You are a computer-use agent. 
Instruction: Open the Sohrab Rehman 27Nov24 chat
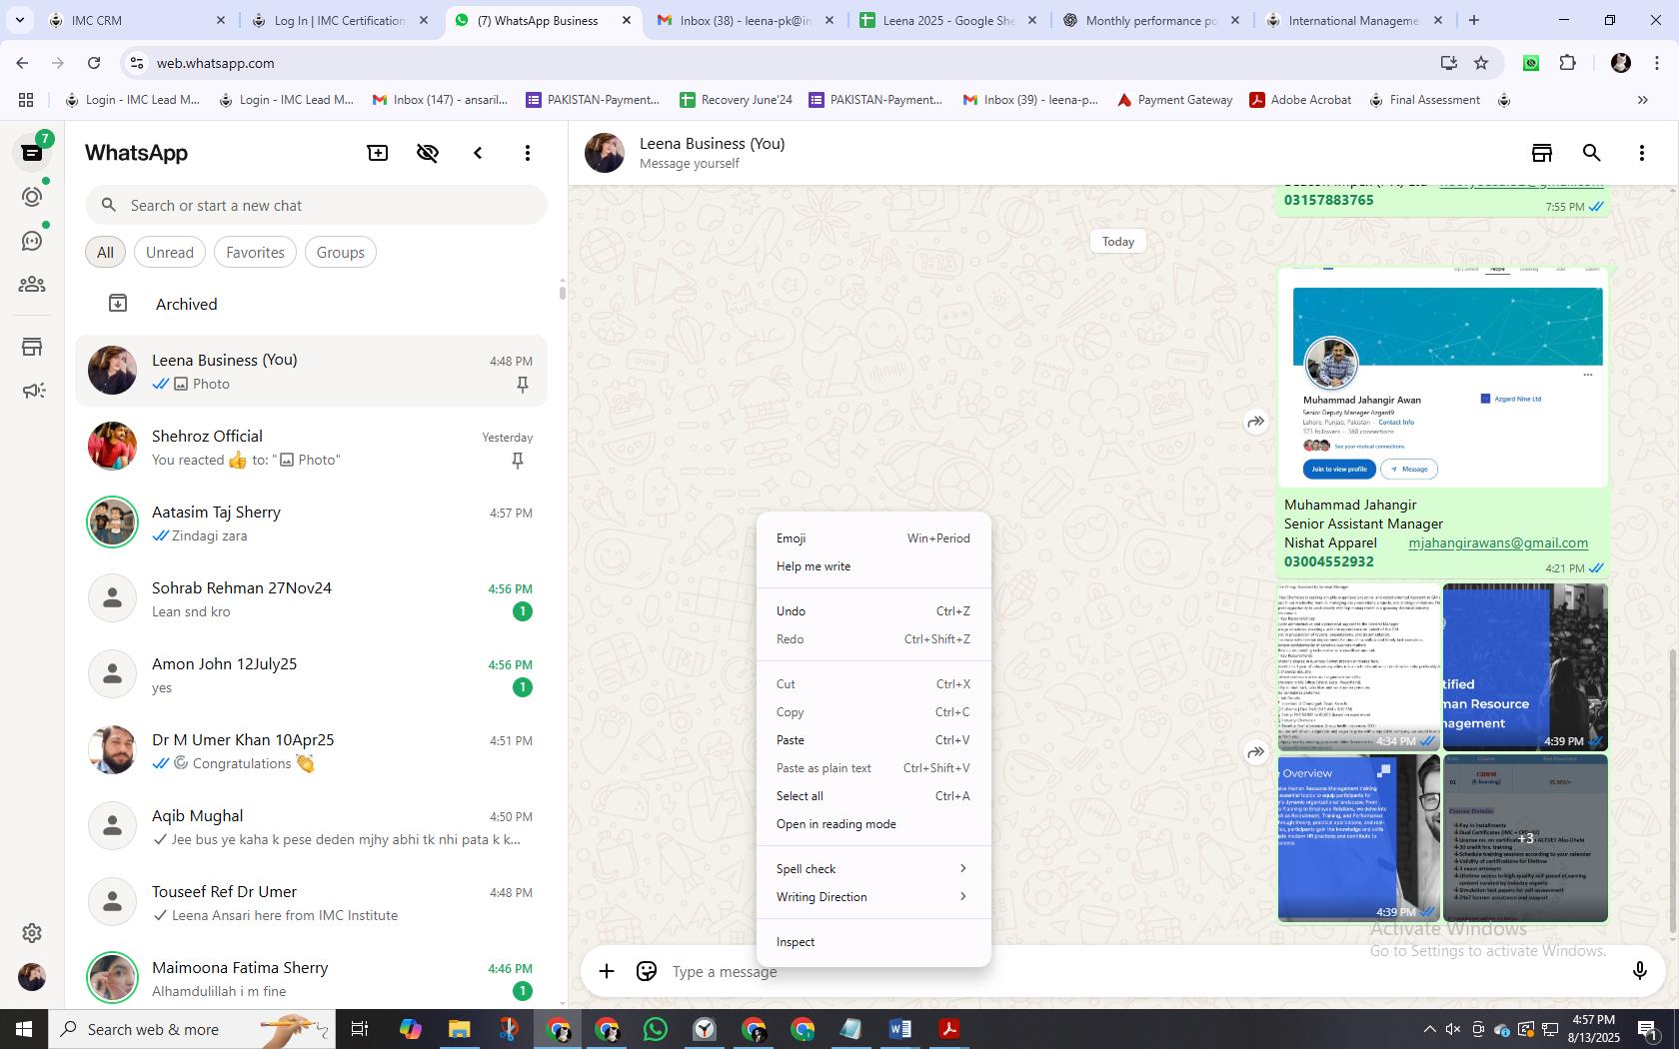click(312, 598)
